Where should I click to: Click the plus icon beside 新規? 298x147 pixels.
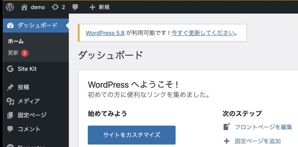point(92,7)
